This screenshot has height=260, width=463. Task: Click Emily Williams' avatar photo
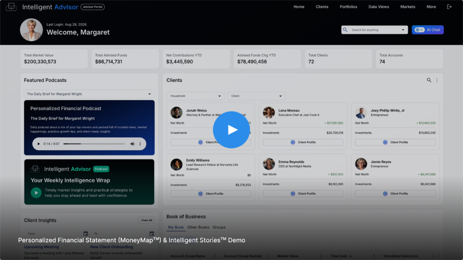[176, 164]
